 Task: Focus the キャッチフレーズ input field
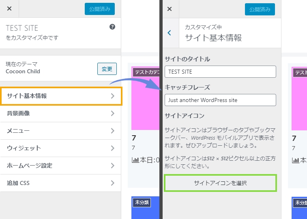(x=220, y=100)
